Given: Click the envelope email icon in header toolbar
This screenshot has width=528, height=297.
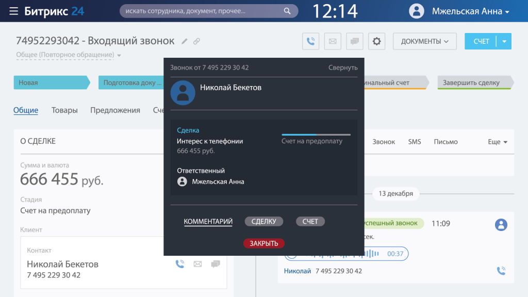Looking at the screenshot, I should [x=333, y=41].
